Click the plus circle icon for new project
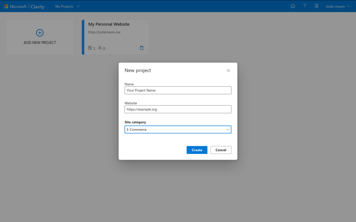Viewport: 356px width, 222px height. (40, 33)
